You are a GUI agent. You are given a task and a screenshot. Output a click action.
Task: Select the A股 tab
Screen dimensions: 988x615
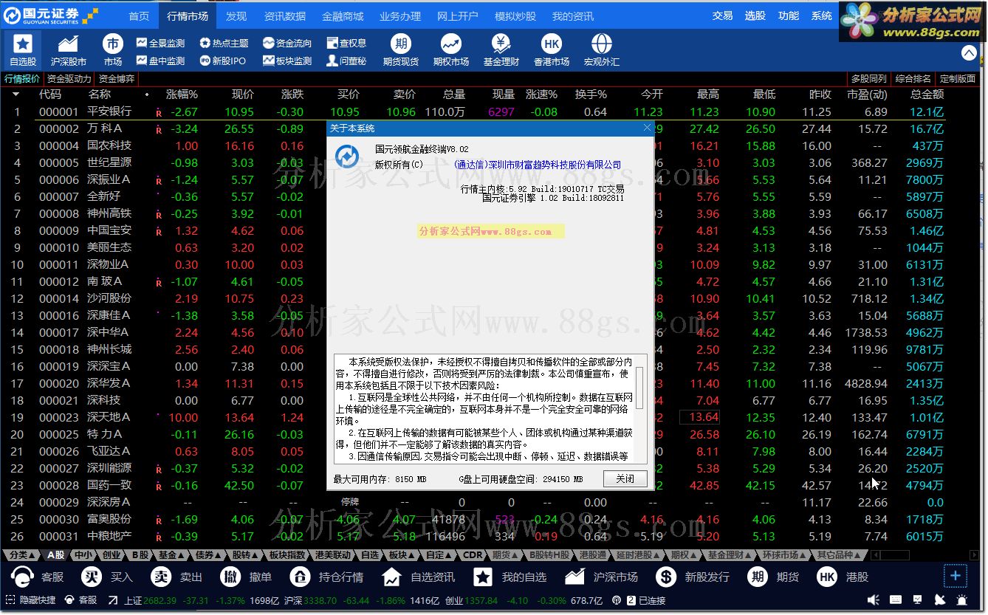pyautogui.click(x=55, y=555)
